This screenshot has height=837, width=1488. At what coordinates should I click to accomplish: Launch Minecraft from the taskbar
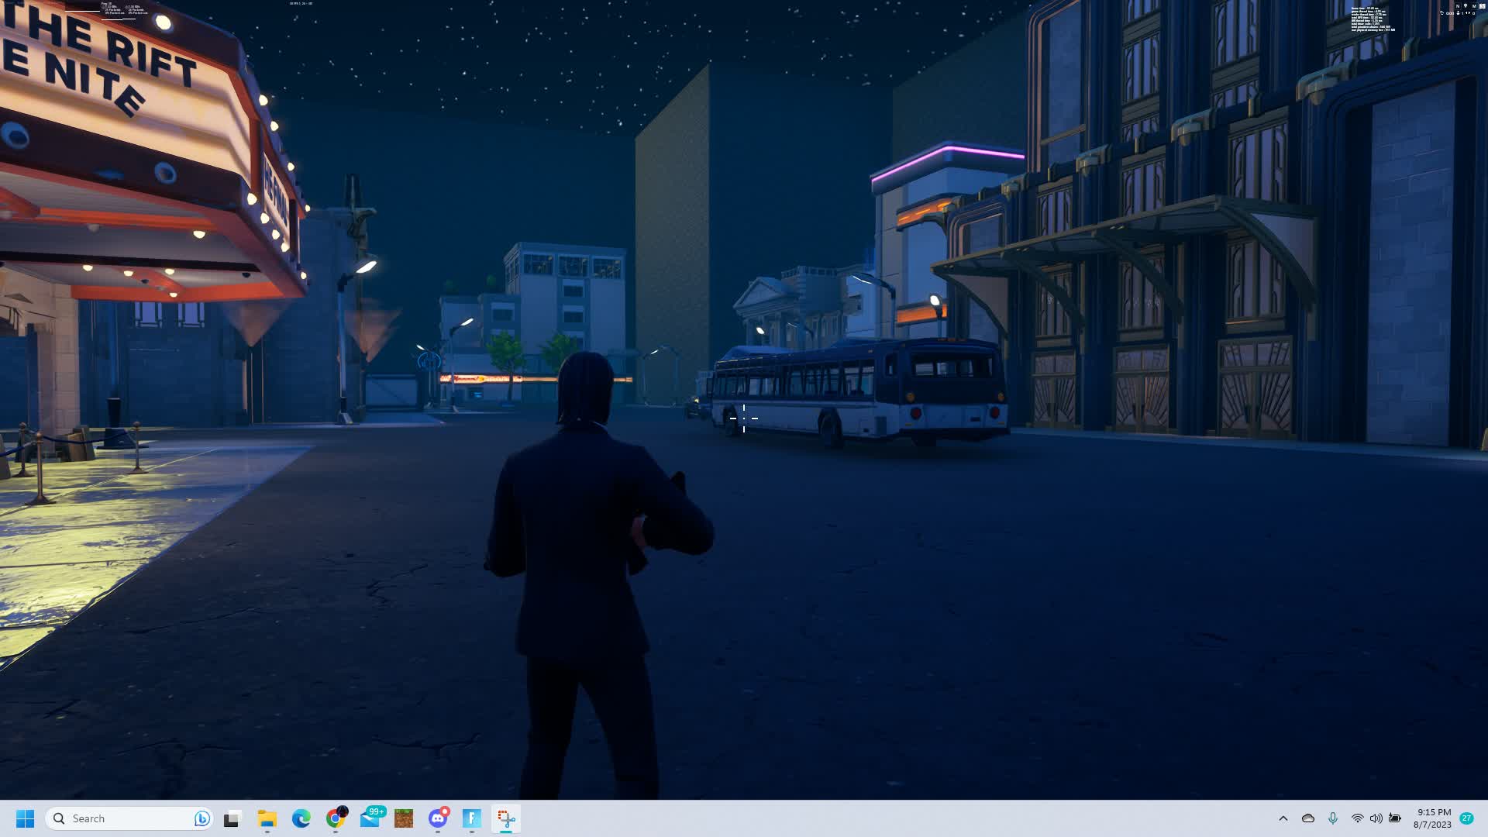[x=404, y=818]
